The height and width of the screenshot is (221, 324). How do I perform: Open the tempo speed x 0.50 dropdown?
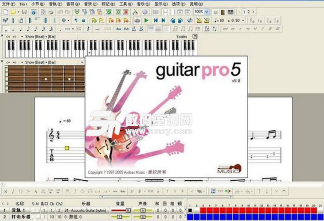pyautogui.click(x=243, y=20)
